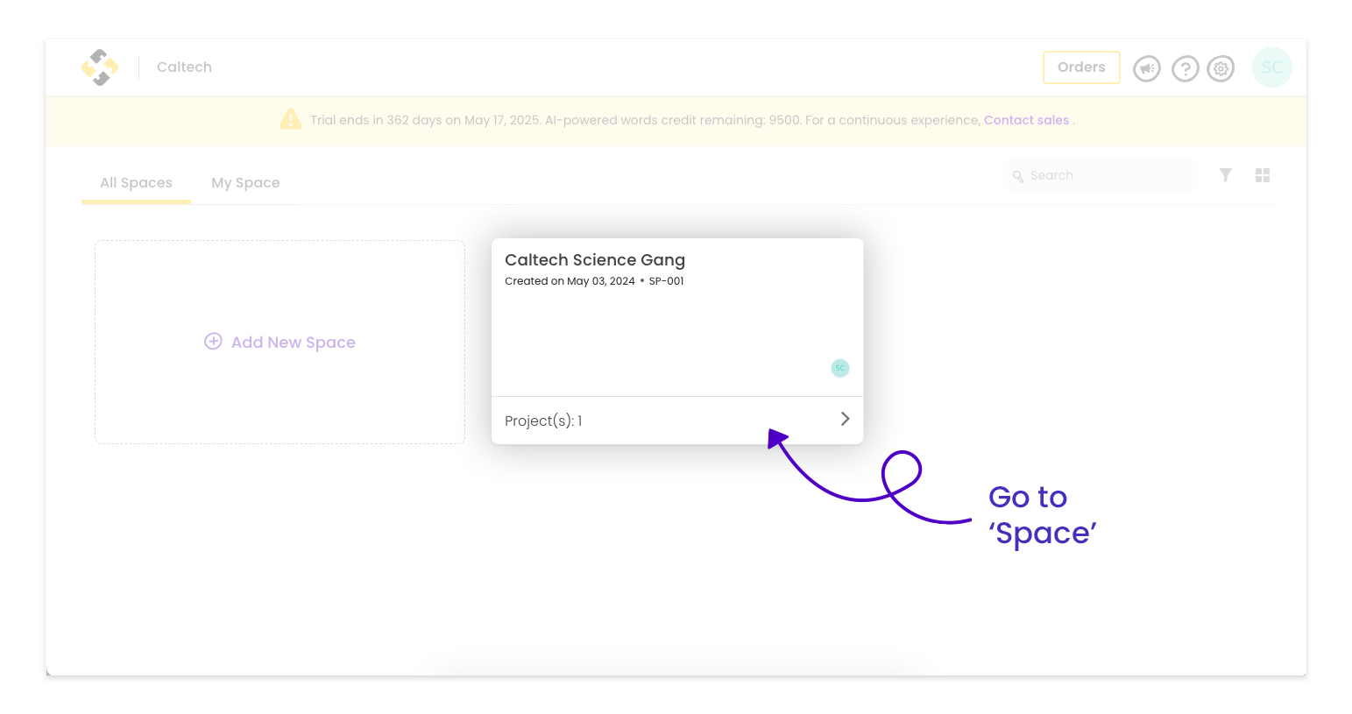Click the trial warning triangle icon

click(291, 119)
